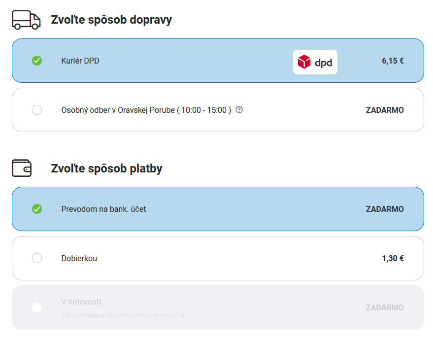Click the Zvoľte spôsob dopravy heading
This screenshot has width=433, height=338.
(x=111, y=20)
